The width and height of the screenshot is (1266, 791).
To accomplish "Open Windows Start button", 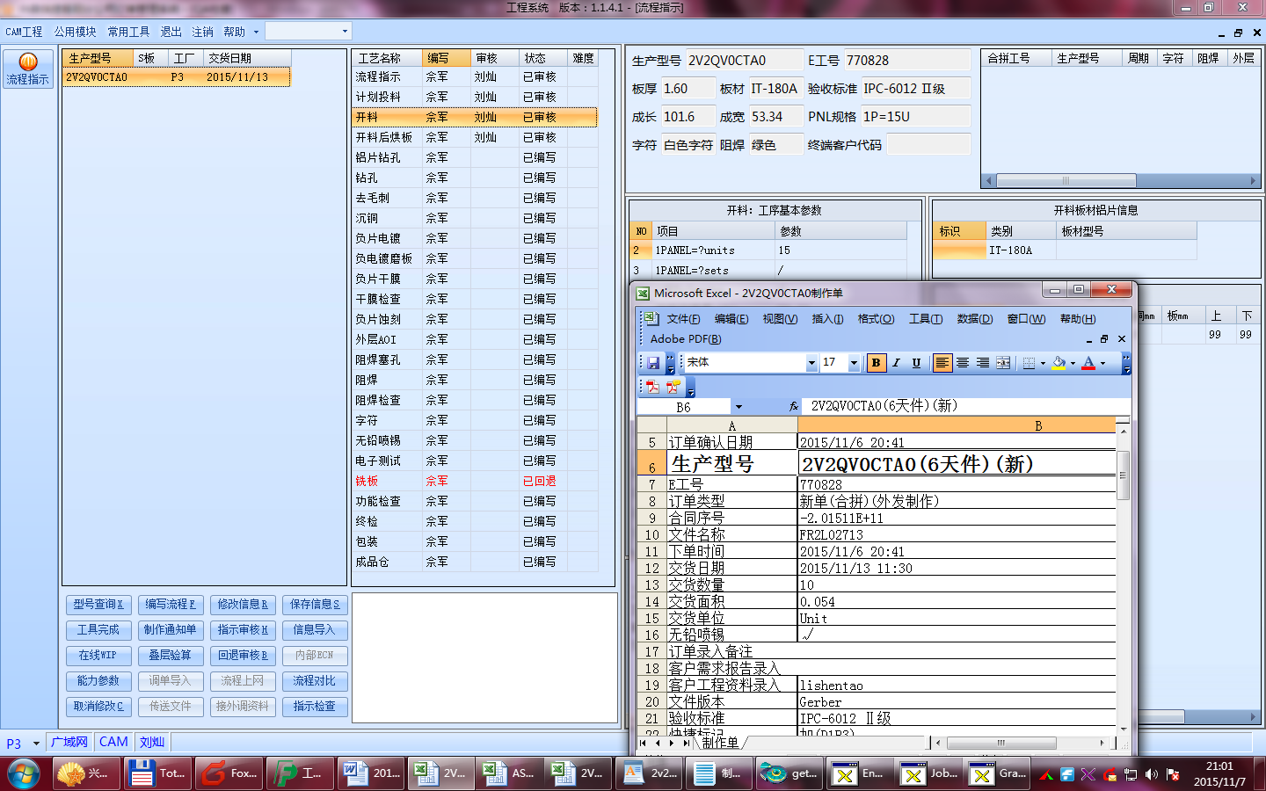I will click(24, 774).
